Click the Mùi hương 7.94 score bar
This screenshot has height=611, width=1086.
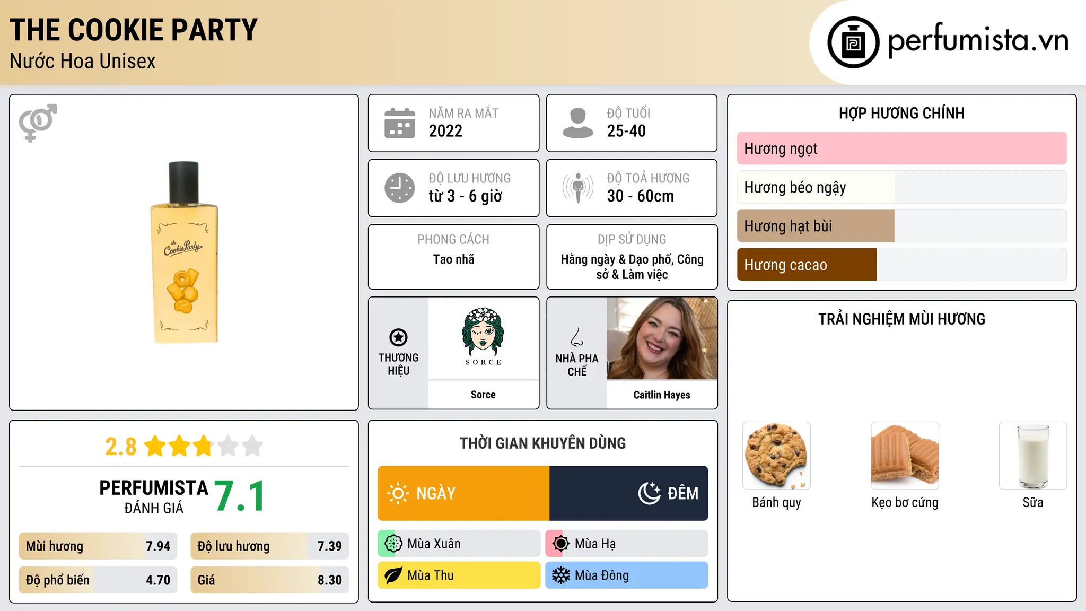click(98, 546)
